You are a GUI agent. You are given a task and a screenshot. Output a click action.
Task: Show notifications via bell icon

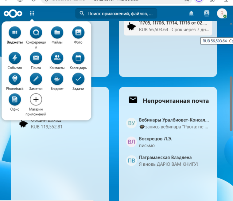click(191, 14)
